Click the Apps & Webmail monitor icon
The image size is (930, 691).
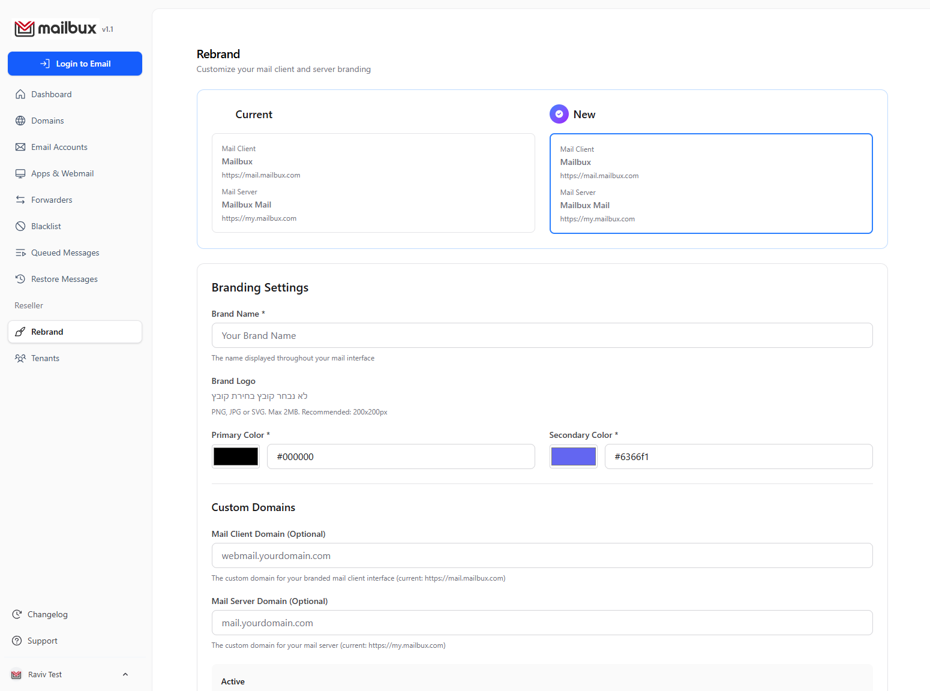click(20, 173)
